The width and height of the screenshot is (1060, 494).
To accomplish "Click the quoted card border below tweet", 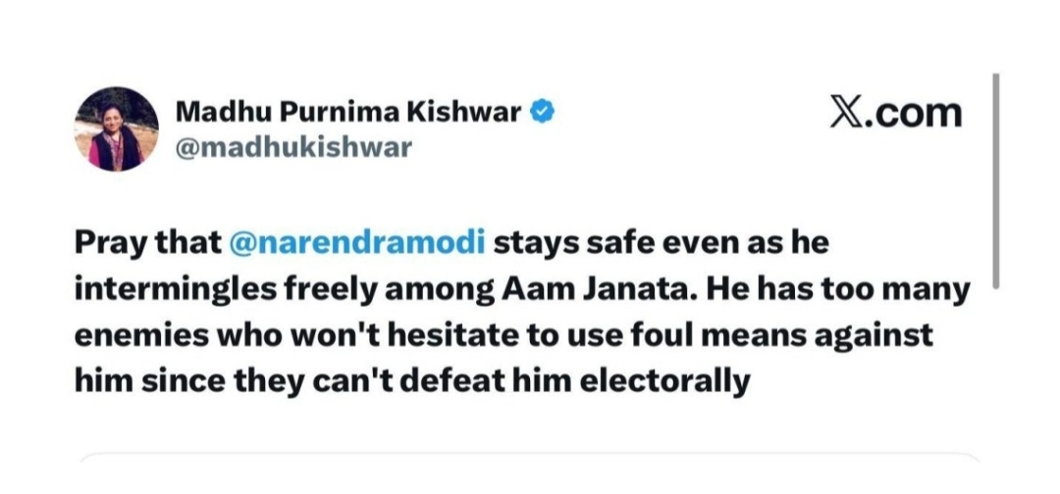I will [x=530, y=457].
